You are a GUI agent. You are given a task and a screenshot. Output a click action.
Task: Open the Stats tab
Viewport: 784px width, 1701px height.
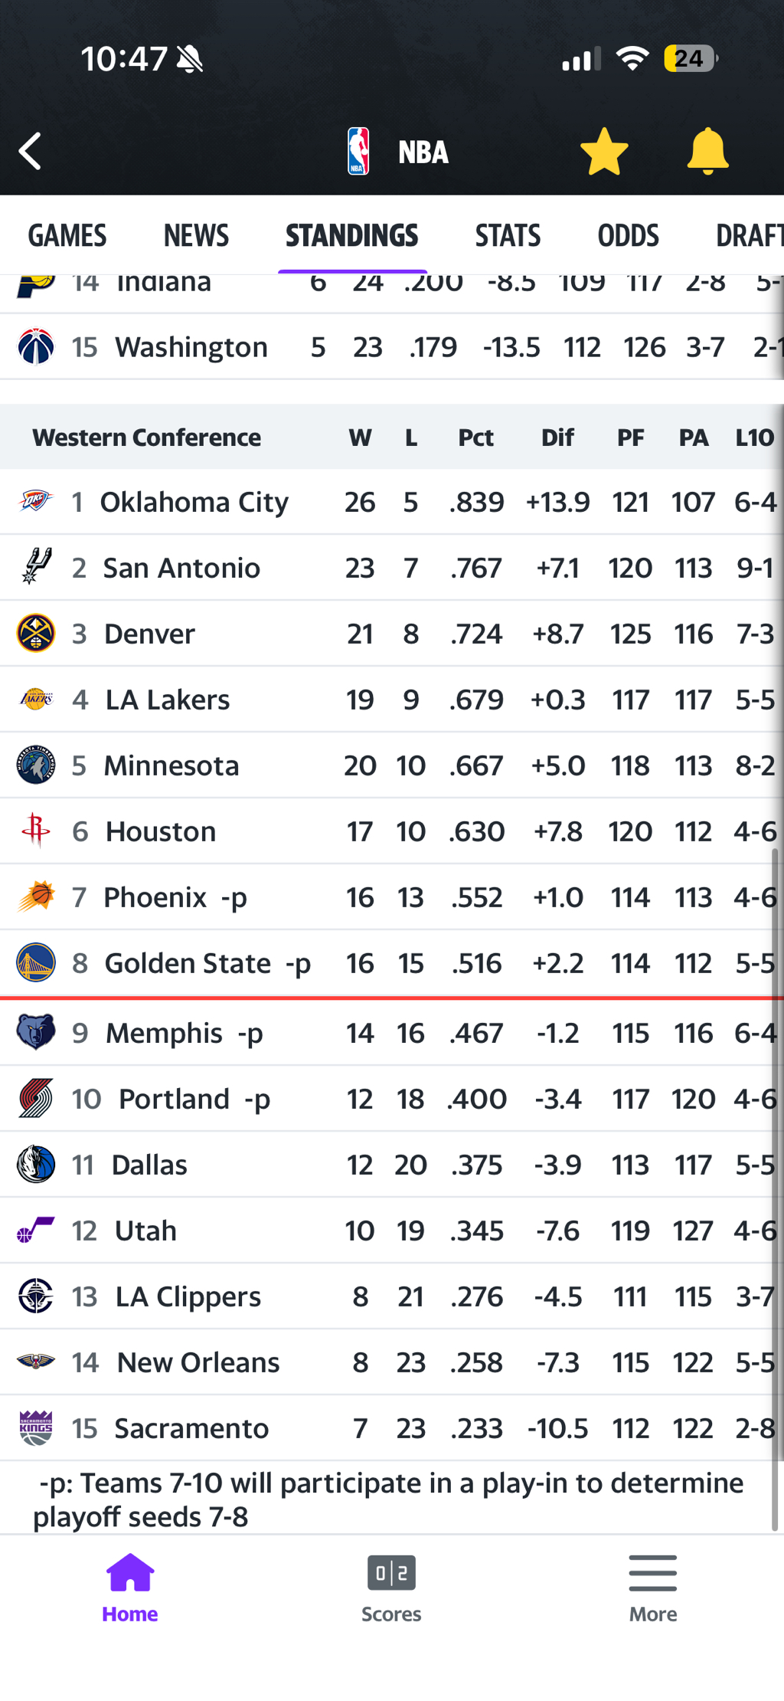click(x=508, y=235)
